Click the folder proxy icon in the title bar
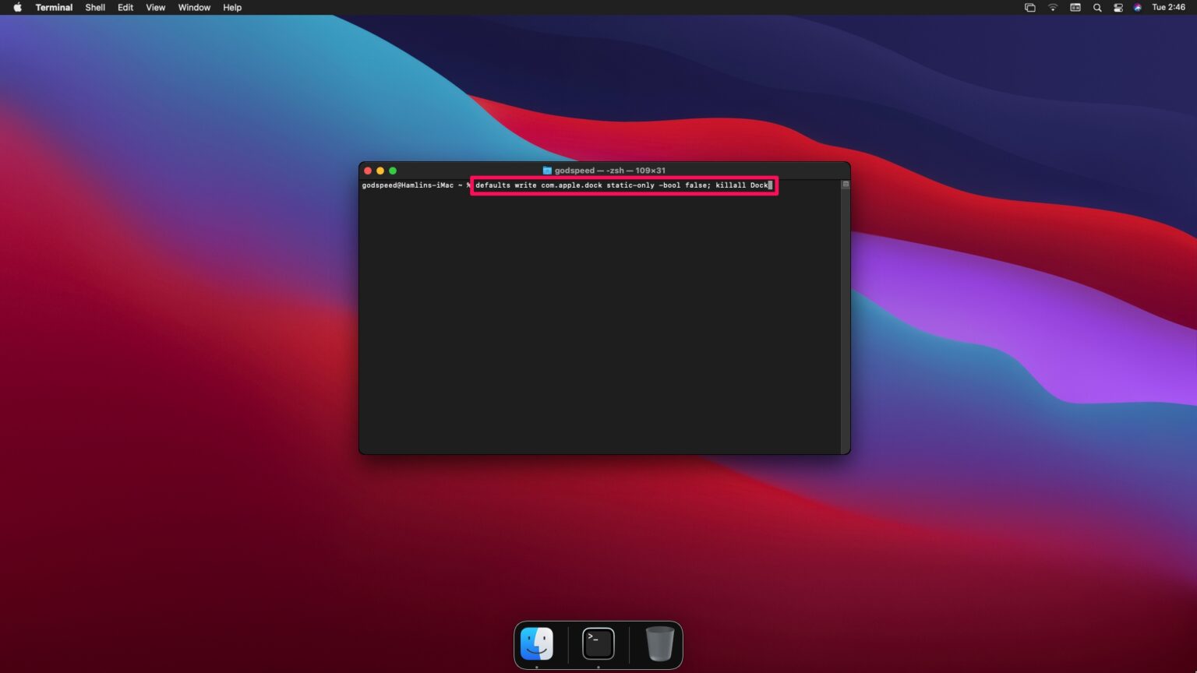 (547, 171)
